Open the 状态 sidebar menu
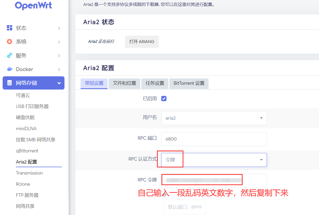Viewport: 319px width, 215px height. point(34,28)
